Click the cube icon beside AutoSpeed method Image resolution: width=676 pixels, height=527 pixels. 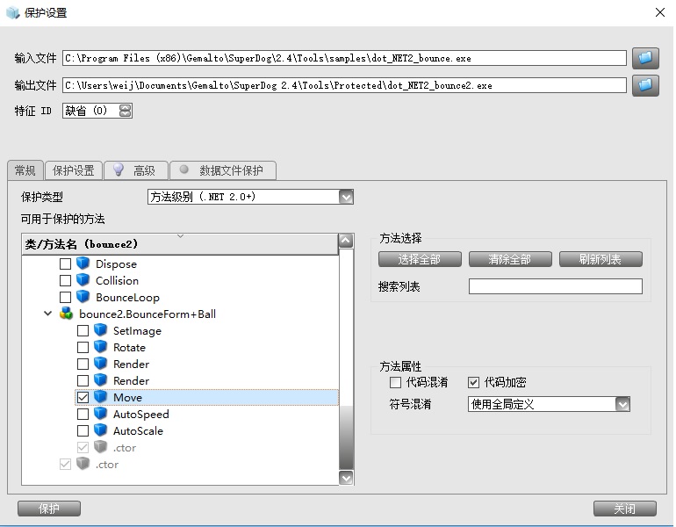(x=101, y=415)
